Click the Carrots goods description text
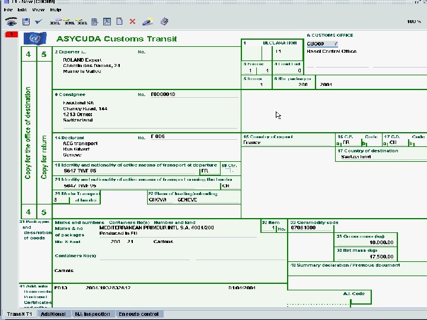The image size is (427, 320). point(63,270)
